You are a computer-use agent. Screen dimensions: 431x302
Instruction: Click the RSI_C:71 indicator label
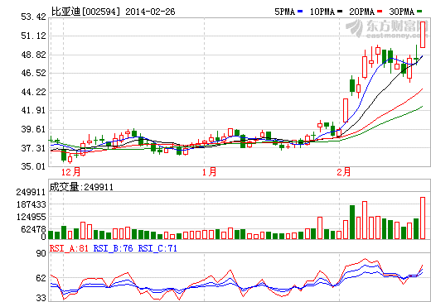click(157, 248)
